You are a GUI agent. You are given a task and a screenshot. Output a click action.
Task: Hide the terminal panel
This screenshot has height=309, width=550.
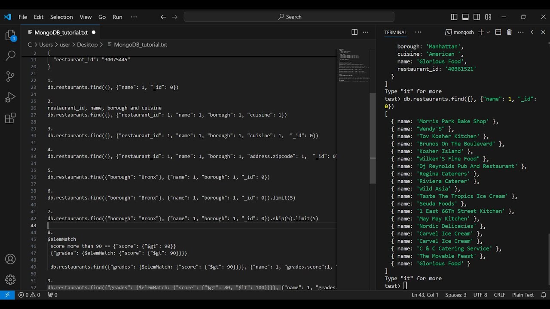(x=543, y=32)
